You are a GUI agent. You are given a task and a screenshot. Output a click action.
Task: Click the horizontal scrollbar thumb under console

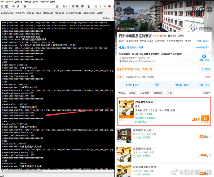(23, 171)
